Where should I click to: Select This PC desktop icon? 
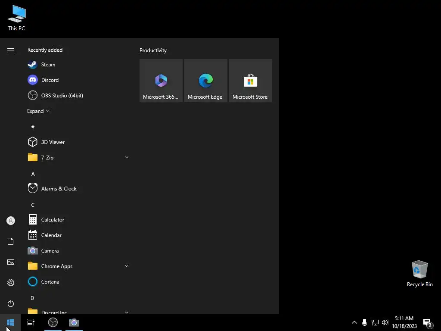tap(17, 17)
